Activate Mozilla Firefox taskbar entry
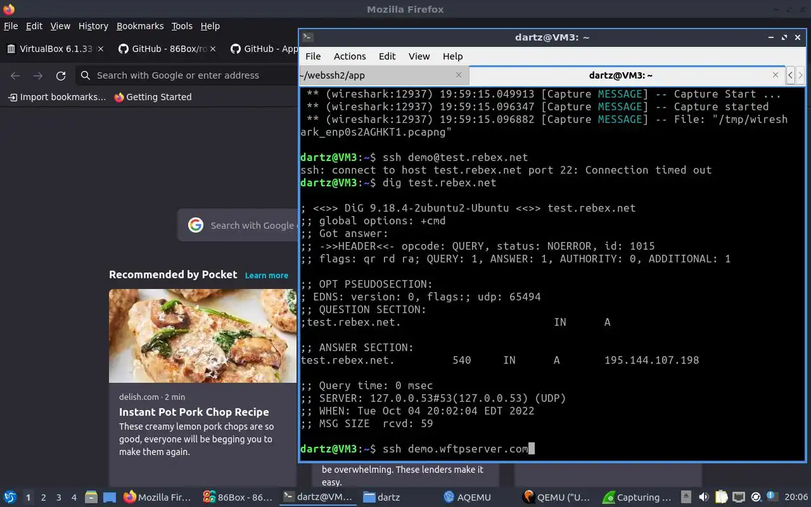Screen dimensions: 811x507 pos(158,497)
